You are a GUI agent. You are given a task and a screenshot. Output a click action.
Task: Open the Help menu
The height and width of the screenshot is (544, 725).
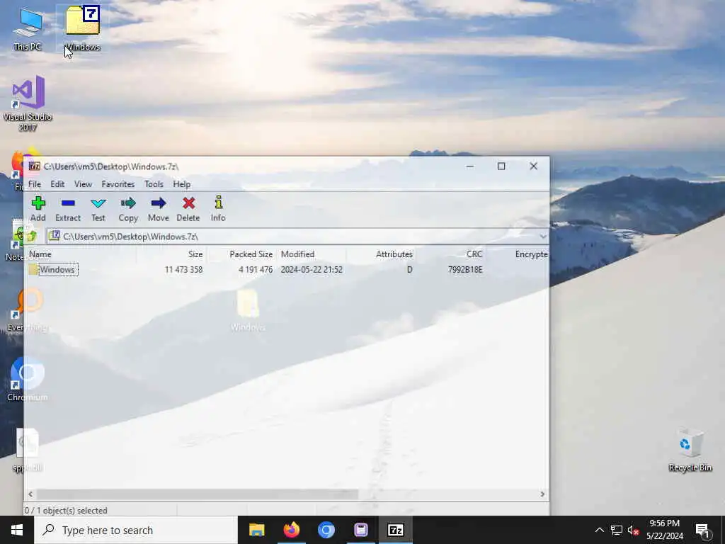point(182,184)
